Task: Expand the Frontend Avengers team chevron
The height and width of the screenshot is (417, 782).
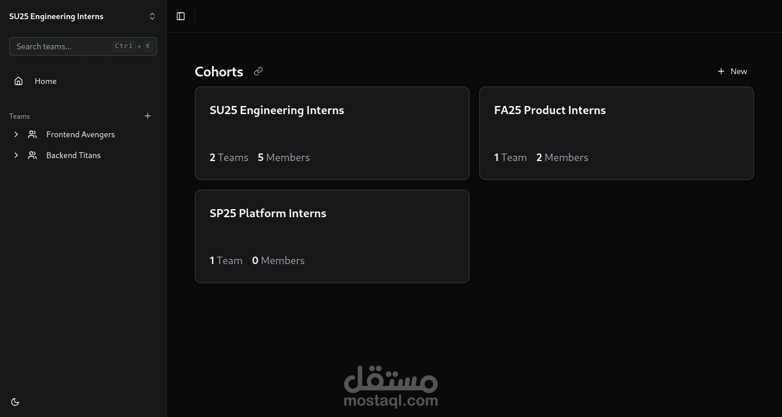Action: (x=16, y=134)
